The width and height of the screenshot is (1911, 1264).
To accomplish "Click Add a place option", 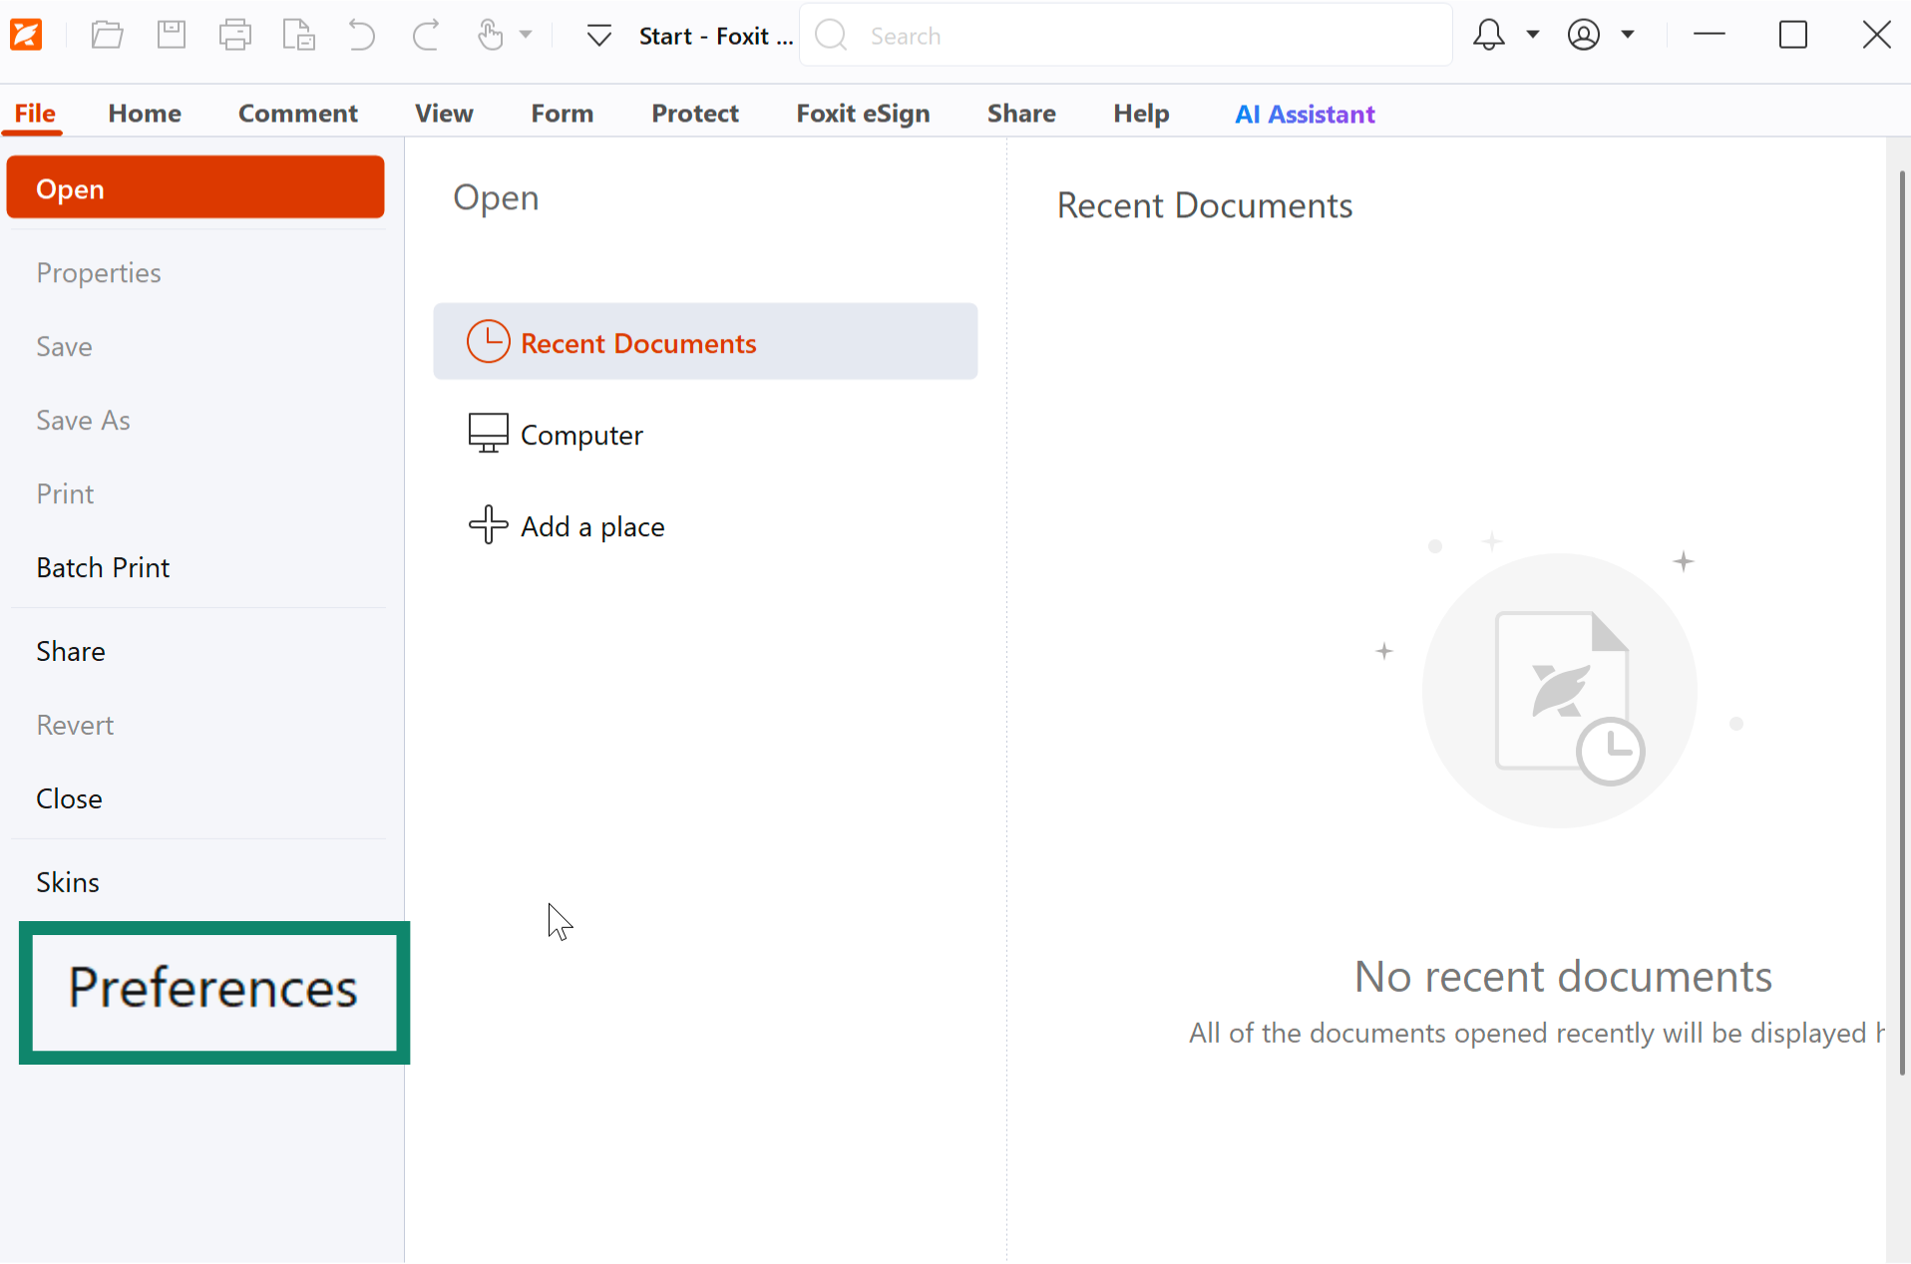I will 591,526.
